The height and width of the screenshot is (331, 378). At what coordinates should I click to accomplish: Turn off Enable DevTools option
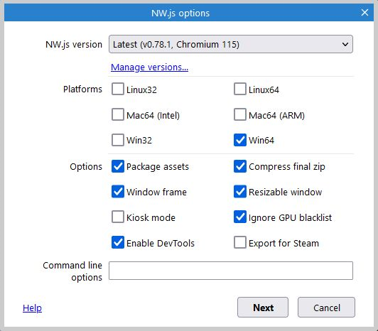[x=118, y=242]
